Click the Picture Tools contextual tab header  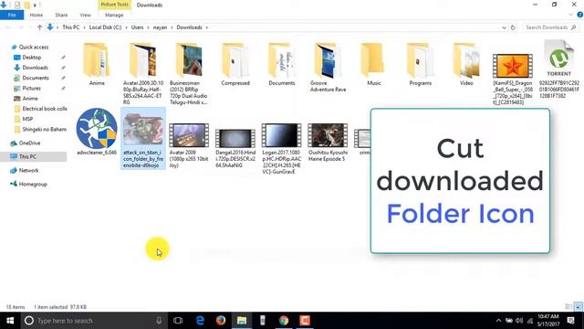pos(114,5)
